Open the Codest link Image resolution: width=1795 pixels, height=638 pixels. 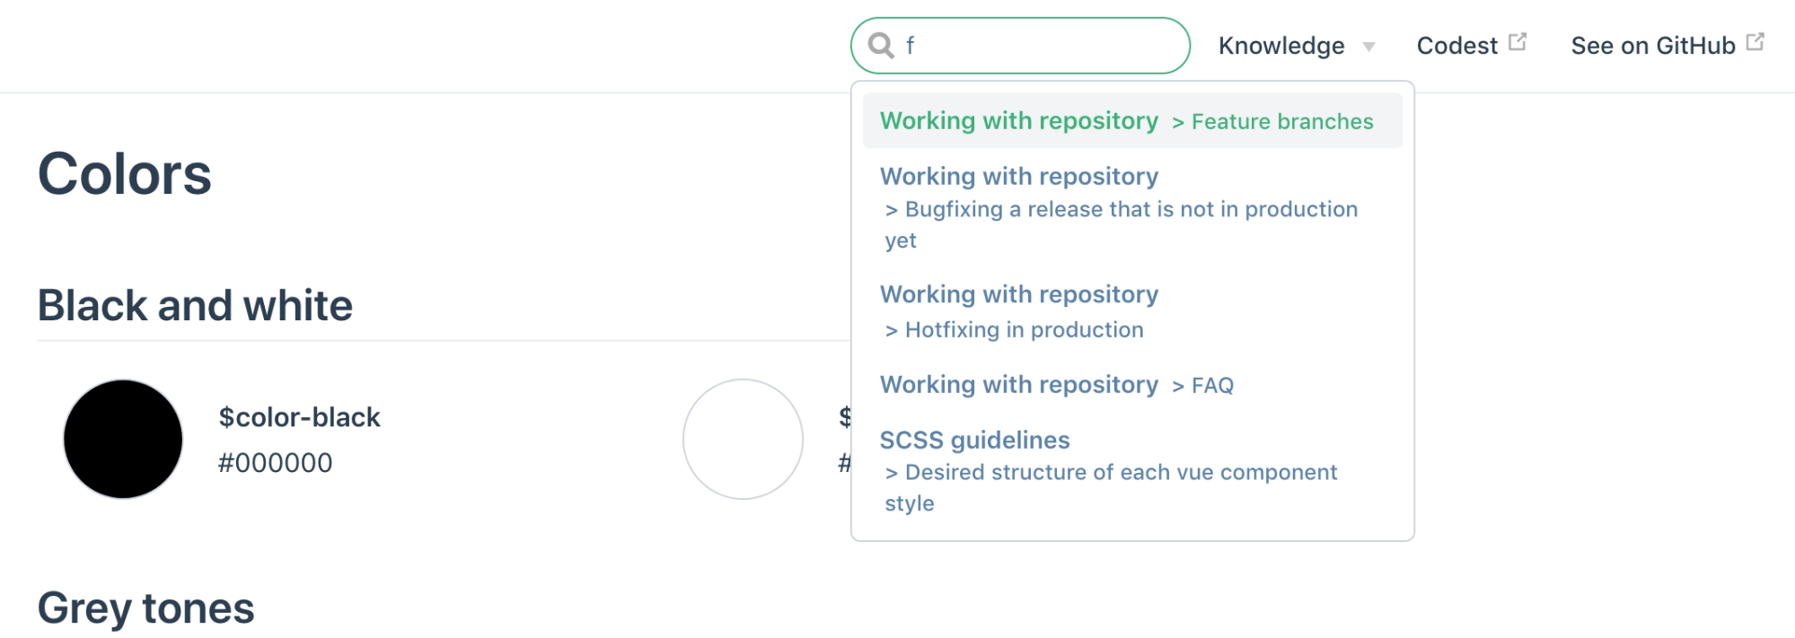coord(1456,46)
